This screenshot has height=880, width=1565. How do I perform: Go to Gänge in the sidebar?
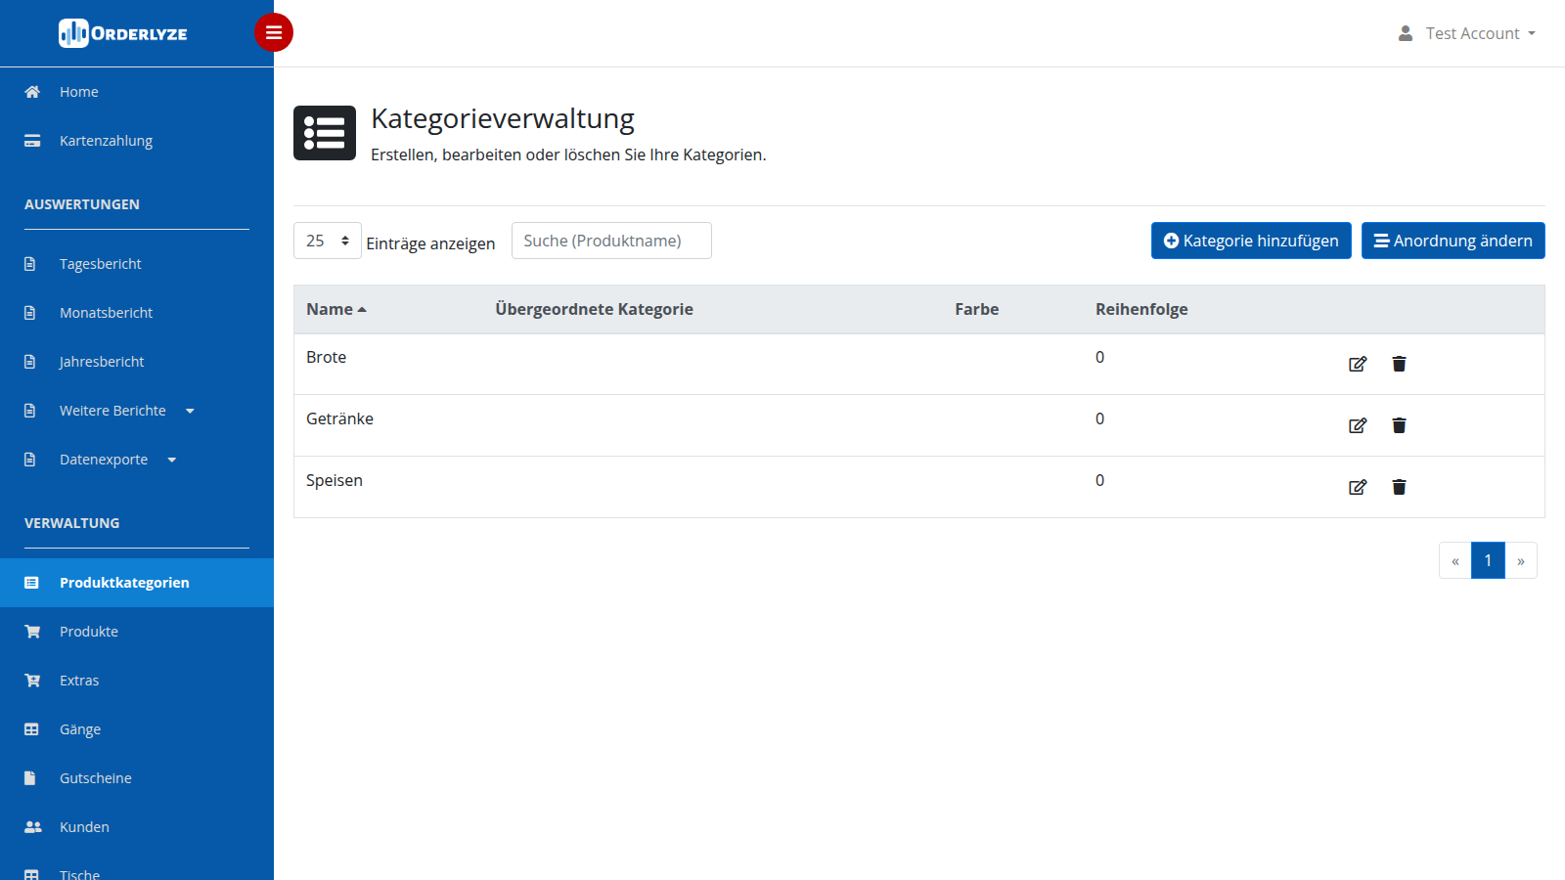tap(137, 729)
